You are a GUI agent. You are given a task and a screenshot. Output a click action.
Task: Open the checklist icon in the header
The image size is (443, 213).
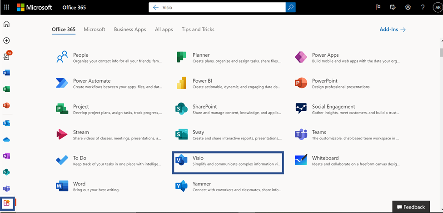coord(393,7)
